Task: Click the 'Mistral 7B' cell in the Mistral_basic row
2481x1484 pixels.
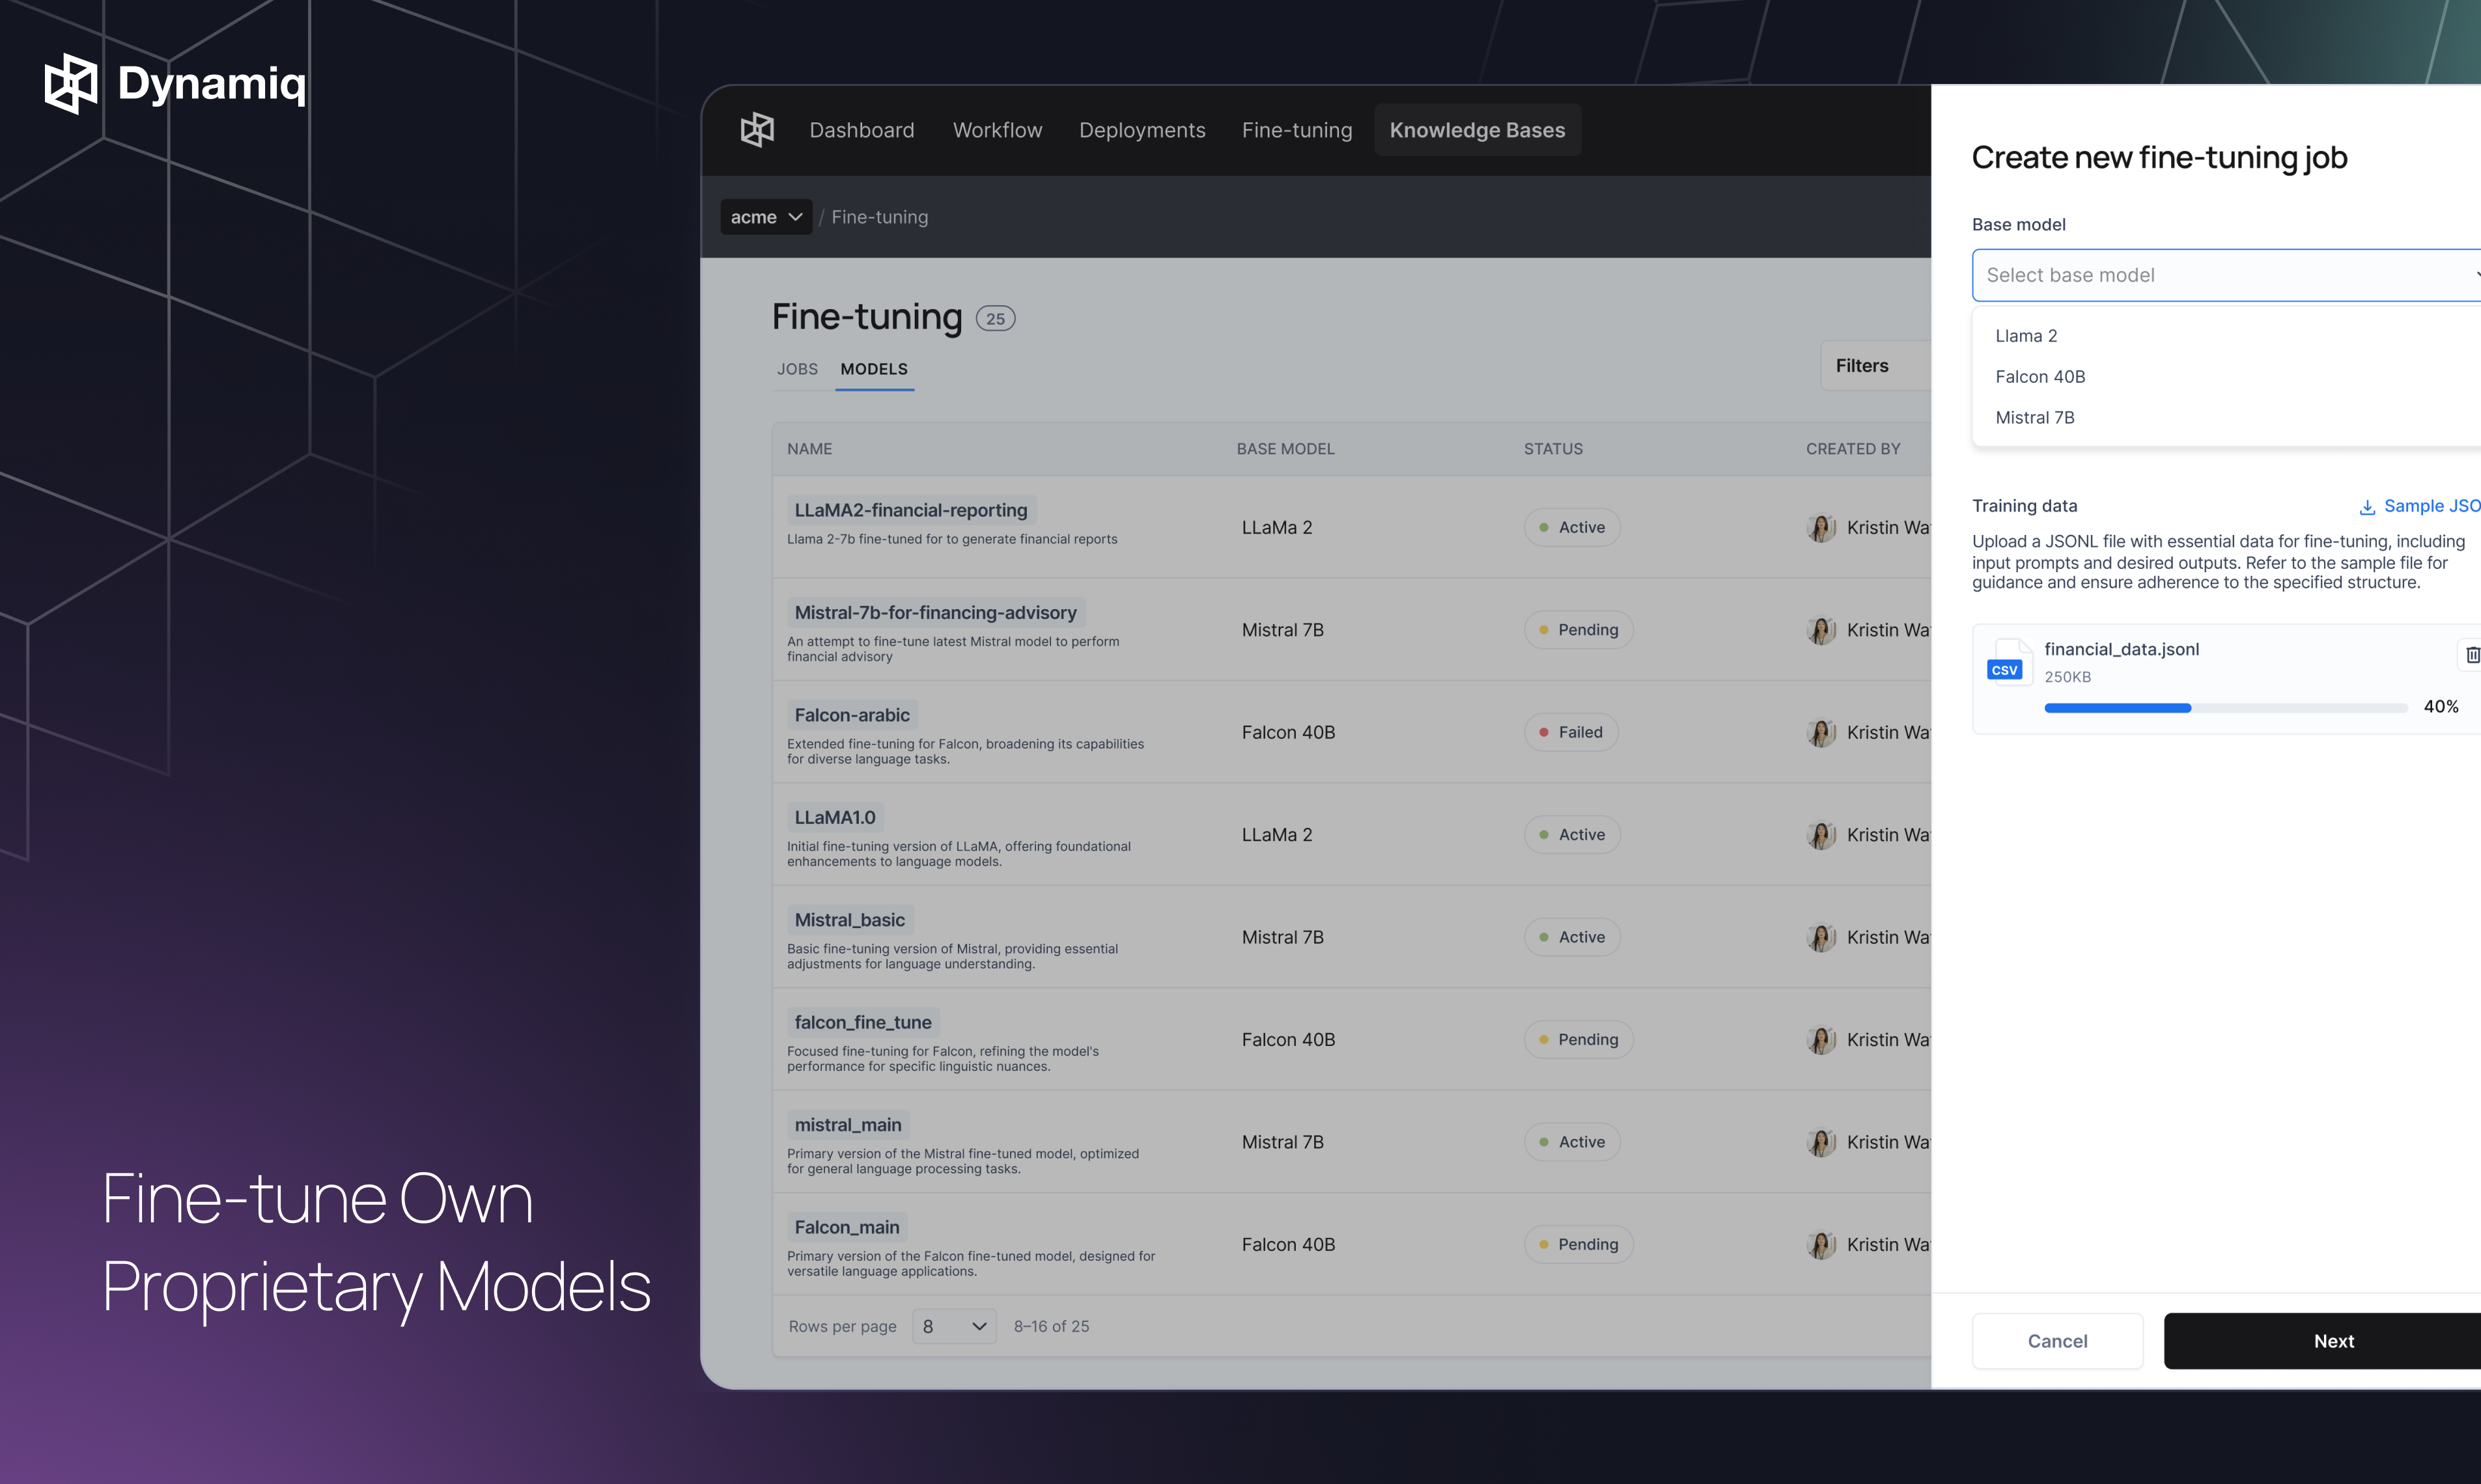Action: (1283, 938)
